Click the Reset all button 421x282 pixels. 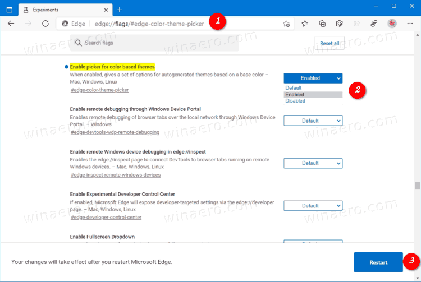coord(330,43)
